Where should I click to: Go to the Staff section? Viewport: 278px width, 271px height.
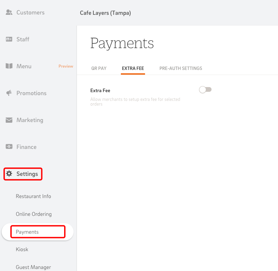23,39
